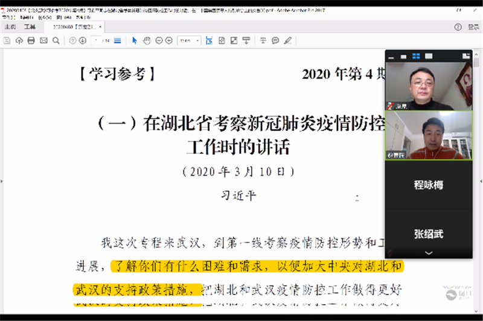Switch video panel to single large view
Image resolution: width=483 pixels, height=321 pixels.
click(x=429, y=56)
